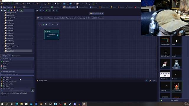Click the orange star icon in Game Explorer toolbar

[x=11, y=11]
